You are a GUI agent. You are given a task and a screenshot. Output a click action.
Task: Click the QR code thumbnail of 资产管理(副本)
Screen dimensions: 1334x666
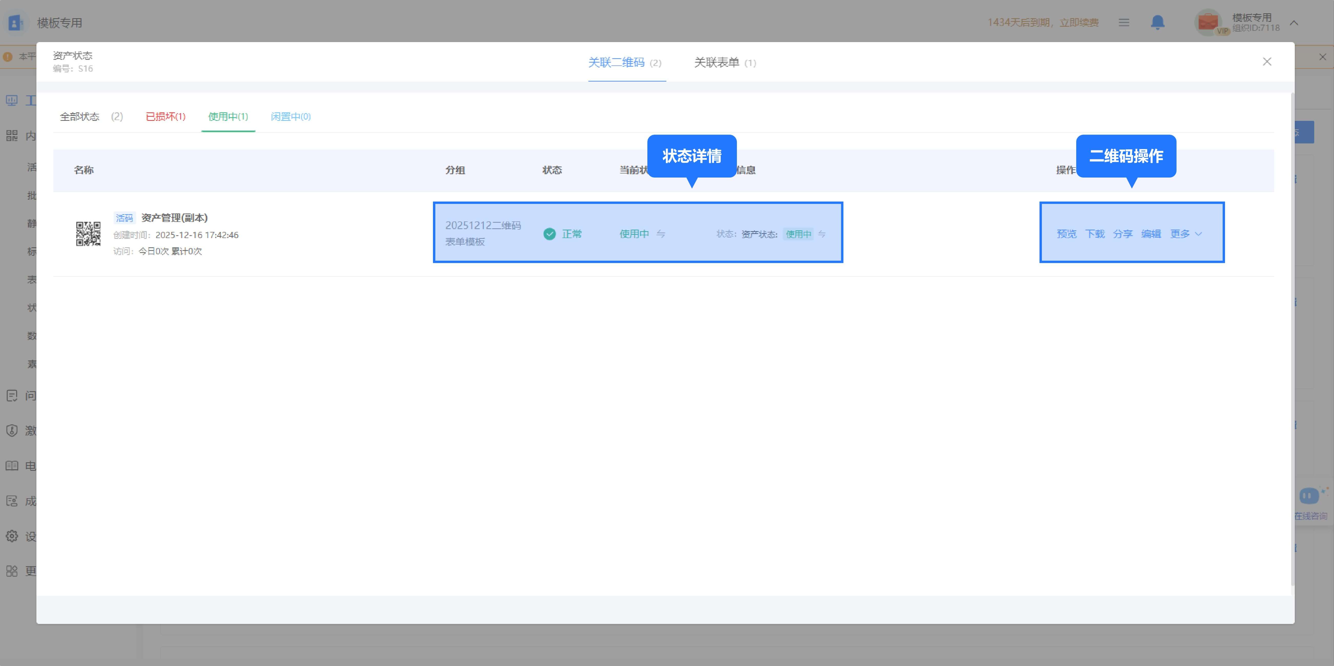[88, 234]
